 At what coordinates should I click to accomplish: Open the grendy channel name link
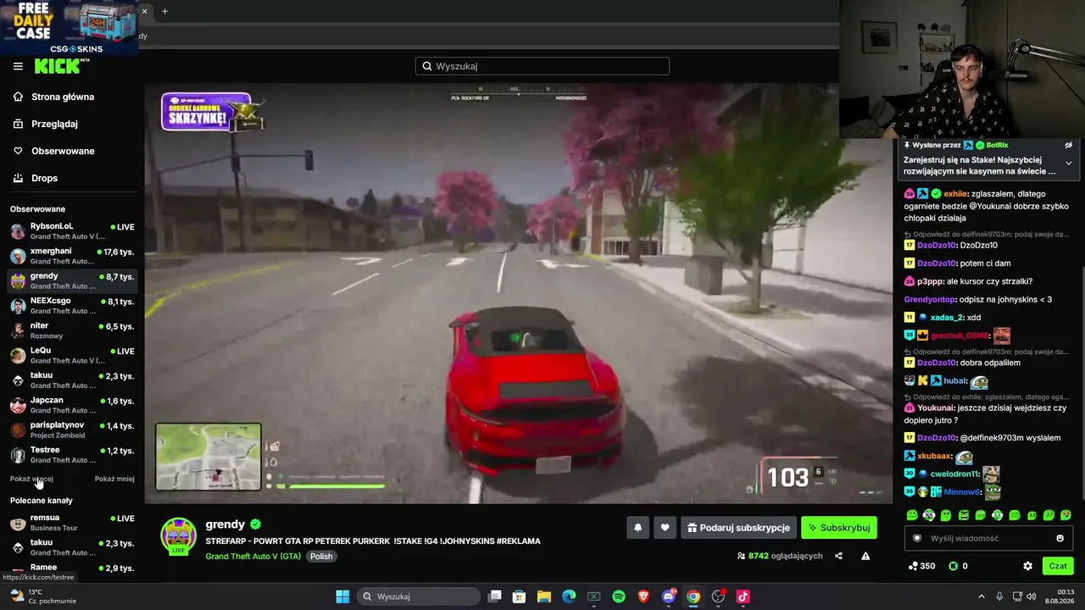(225, 524)
